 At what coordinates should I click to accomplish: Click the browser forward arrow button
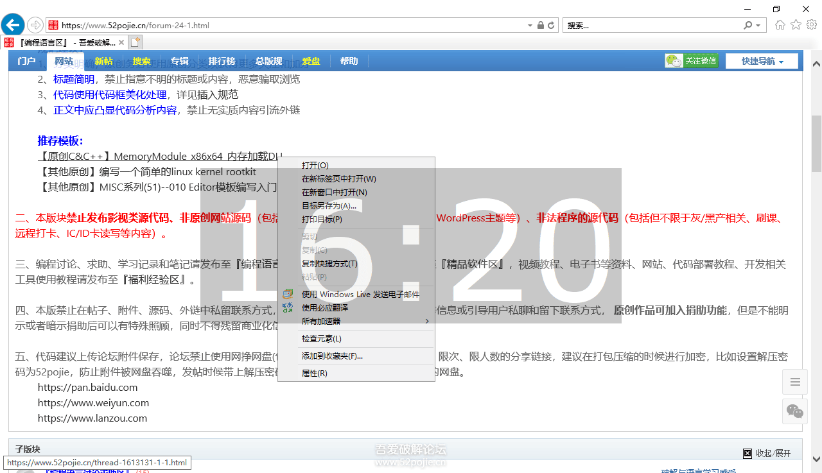(x=36, y=25)
